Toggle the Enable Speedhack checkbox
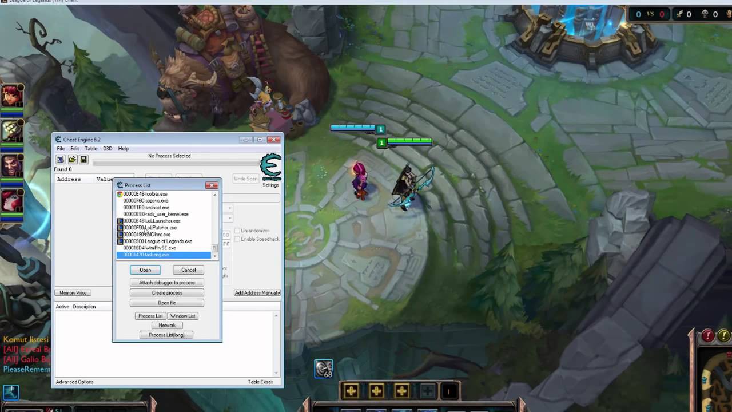 (237, 239)
